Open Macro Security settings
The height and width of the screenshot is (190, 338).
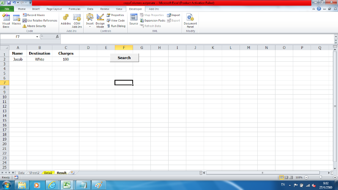click(x=25, y=26)
